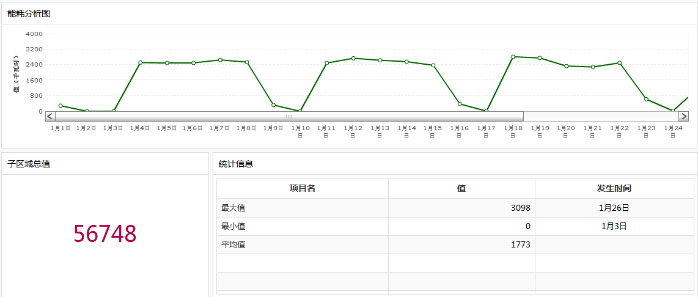Click the 1月24日 axis label

point(673,131)
